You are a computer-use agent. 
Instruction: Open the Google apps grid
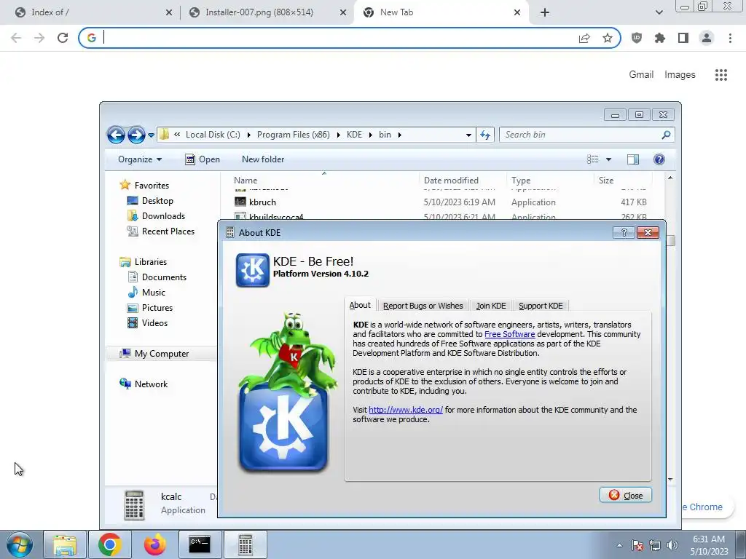[721, 75]
